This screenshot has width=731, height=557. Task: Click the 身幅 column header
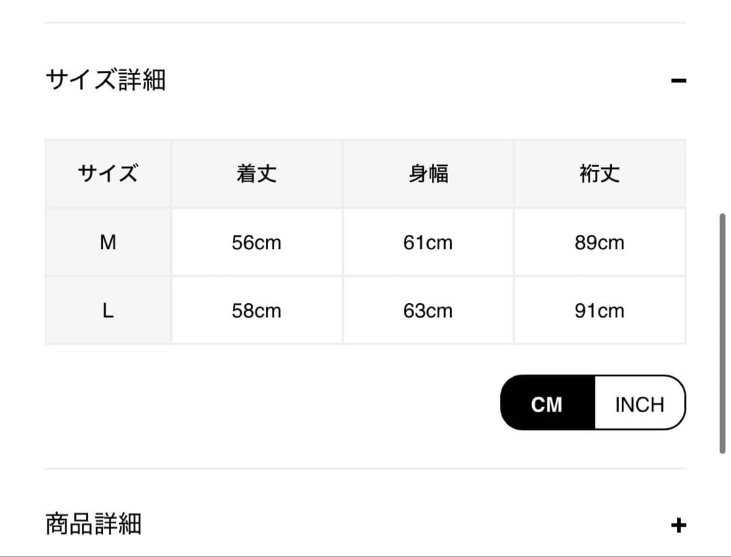point(428,174)
